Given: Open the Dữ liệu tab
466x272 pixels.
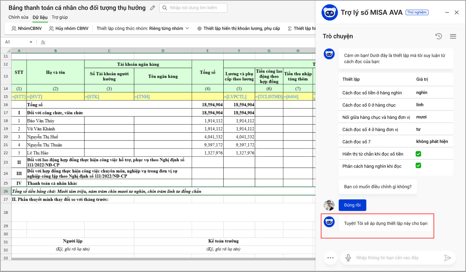Looking at the screenshot, I should coord(40,17).
